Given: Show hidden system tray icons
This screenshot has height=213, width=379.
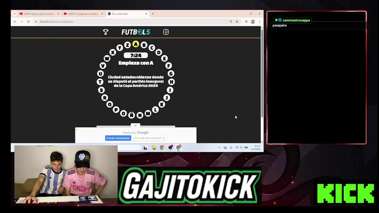Looking at the screenshot, I should tap(219, 148).
